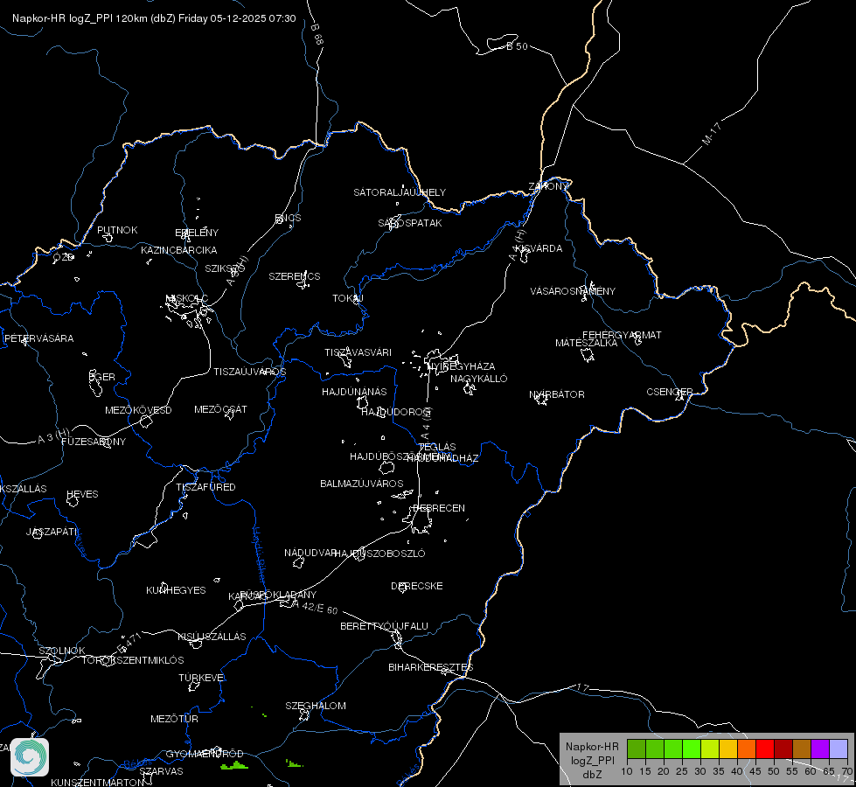Click the MÁTÉSZALKA city label
This screenshot has width=856, height=787.
tap(587, 343)
